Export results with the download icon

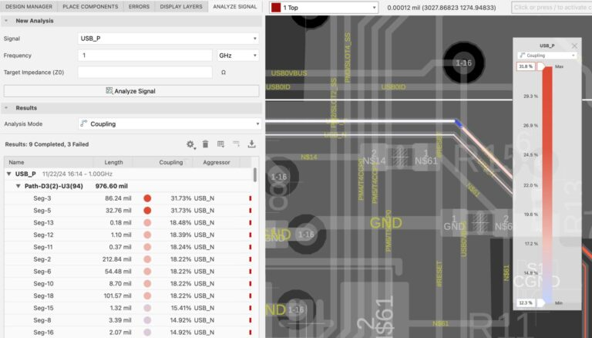pos(251,144)
